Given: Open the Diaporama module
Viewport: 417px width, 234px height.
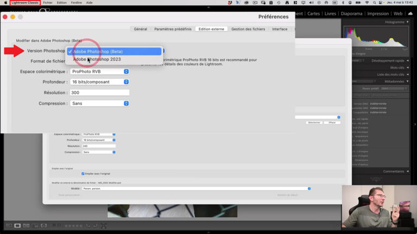Looking at the screenshot, I should point(352,14).
